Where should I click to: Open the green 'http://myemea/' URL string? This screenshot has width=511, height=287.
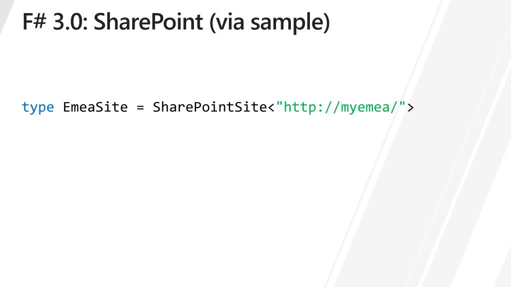(x=340, y=107)
